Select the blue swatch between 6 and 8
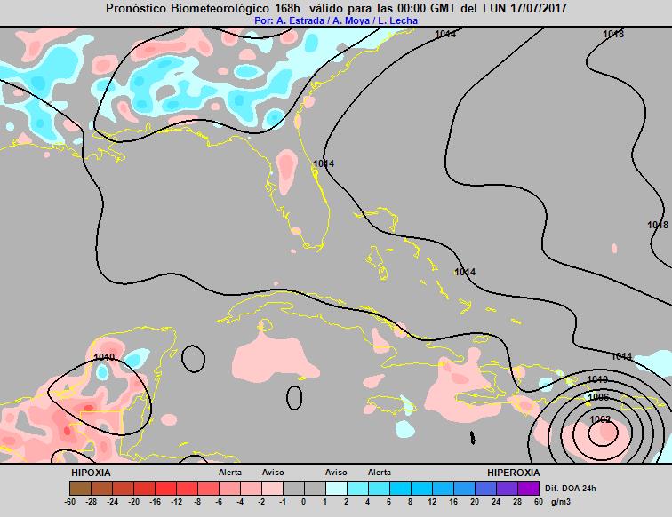This screenshot has height=517, width=672. (x=400, y=489)
